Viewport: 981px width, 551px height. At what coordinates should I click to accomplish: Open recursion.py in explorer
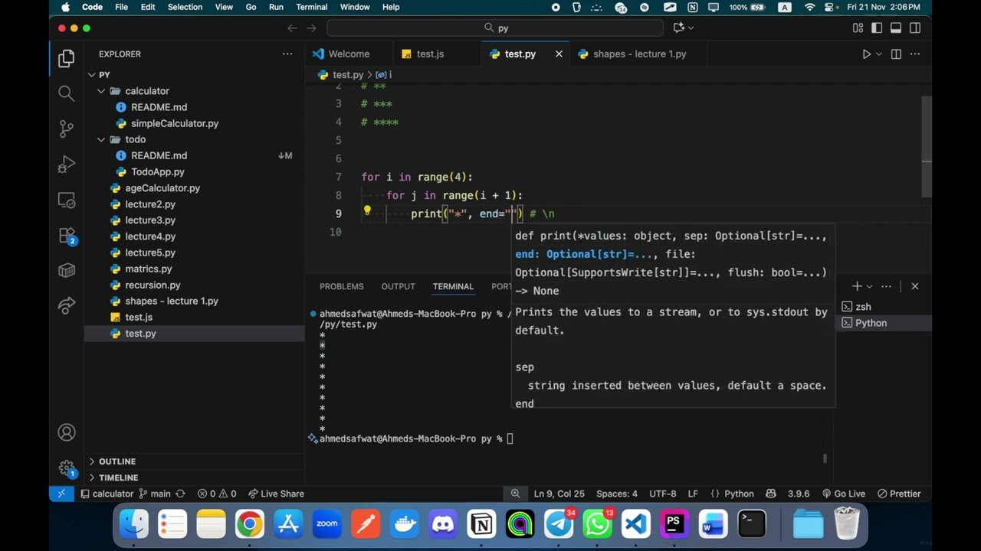click(153, 285)
